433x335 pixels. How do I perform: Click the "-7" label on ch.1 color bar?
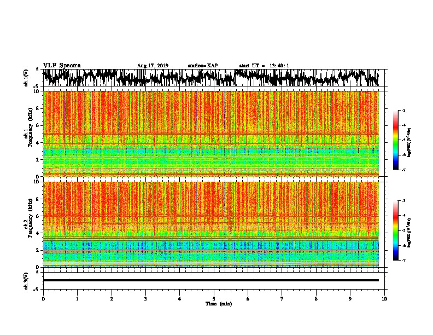point(403,170)
